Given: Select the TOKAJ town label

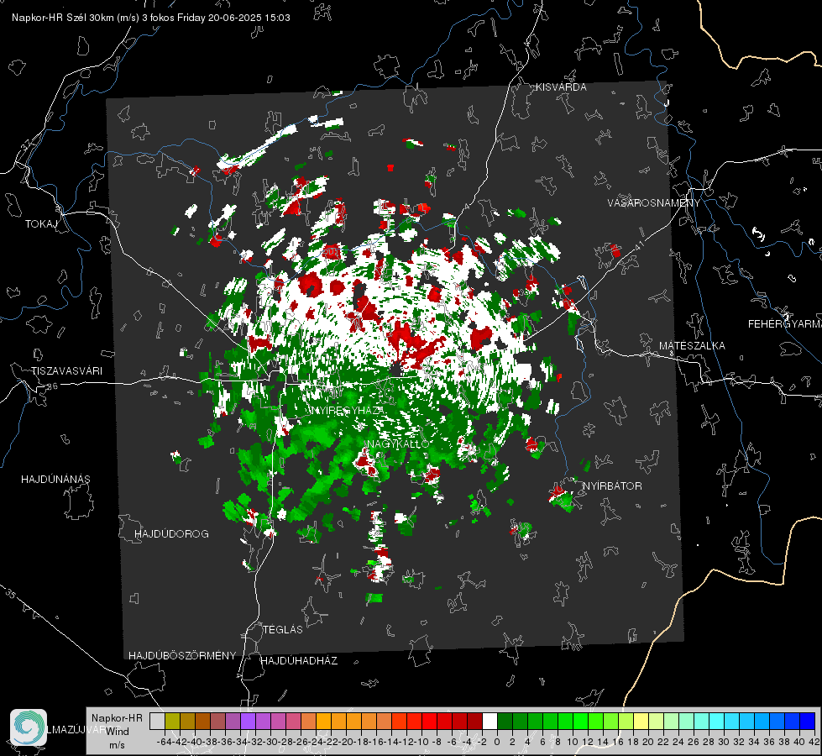Looking at the screenshot, I should pos(41,224).
